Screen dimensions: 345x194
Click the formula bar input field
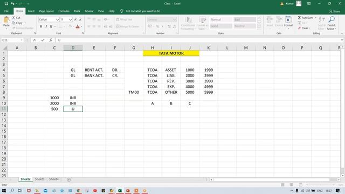click(198, 40)
